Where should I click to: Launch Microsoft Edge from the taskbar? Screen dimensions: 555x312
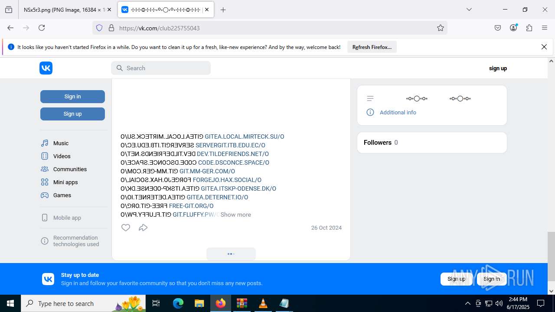[x=178, y=303]
